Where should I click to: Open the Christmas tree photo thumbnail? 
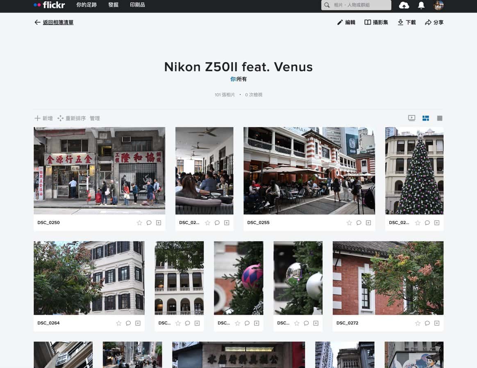[x=414, y=171]
